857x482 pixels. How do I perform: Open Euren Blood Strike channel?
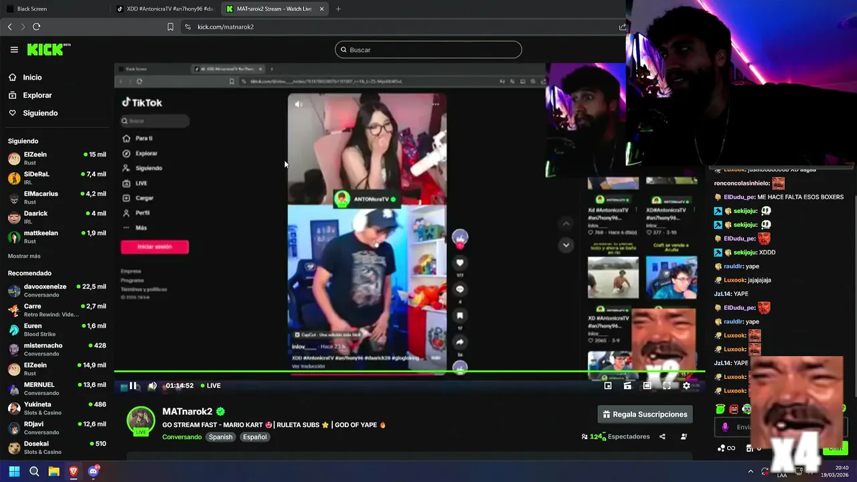coord(57,329)
